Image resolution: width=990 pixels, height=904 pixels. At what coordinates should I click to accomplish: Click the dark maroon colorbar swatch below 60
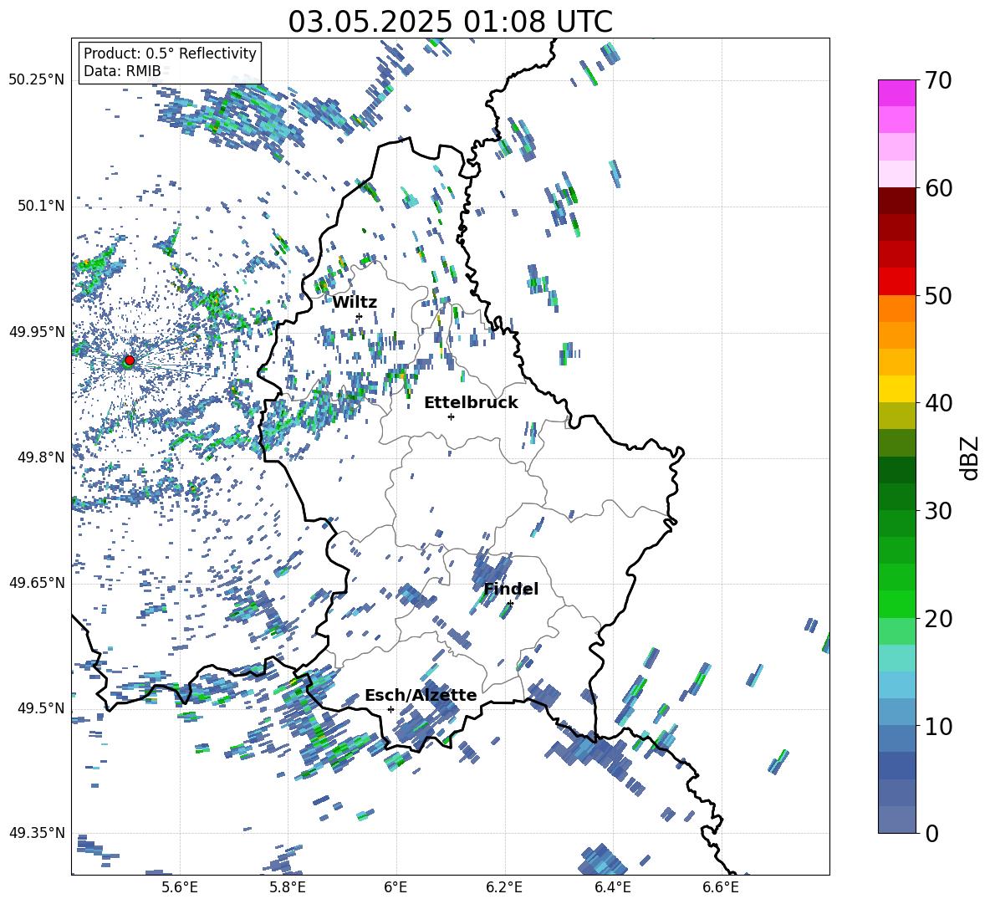click(897, 201)
